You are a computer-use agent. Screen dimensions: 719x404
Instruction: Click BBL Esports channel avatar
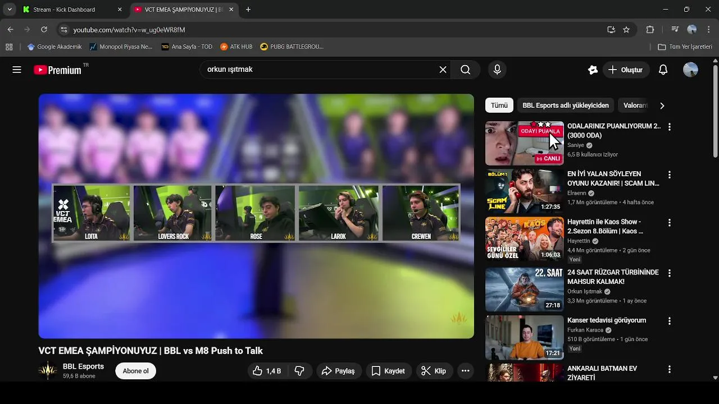tap(48, 371)
